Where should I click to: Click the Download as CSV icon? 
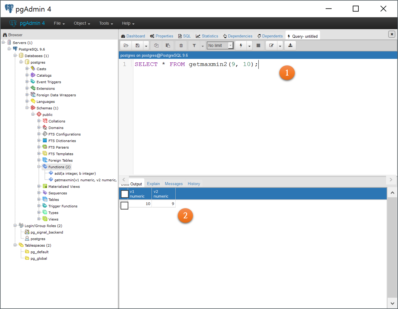290,46
